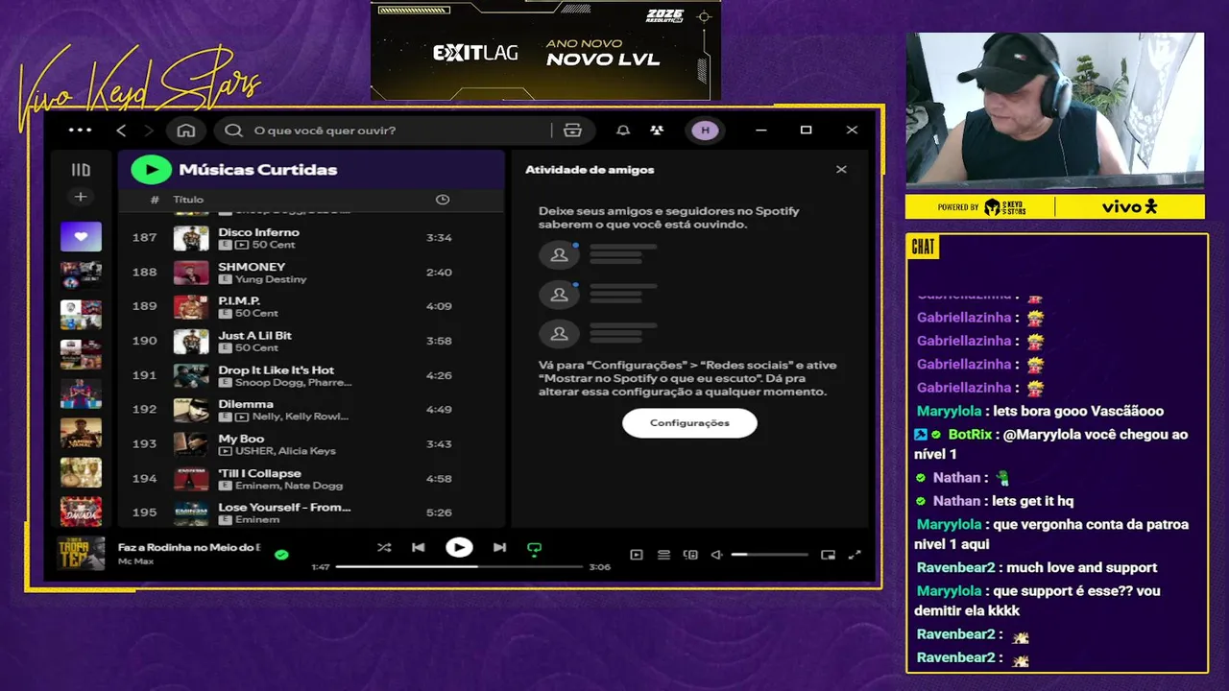This screenshot has width=1229, height=691.
Task: Select track "'Till I Collapse"
Action: [x=259, y=473]
